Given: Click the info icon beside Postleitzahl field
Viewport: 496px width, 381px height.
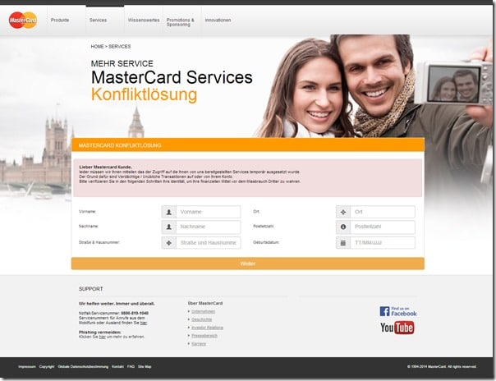Looking at the screenshot, I should point(343,227).
